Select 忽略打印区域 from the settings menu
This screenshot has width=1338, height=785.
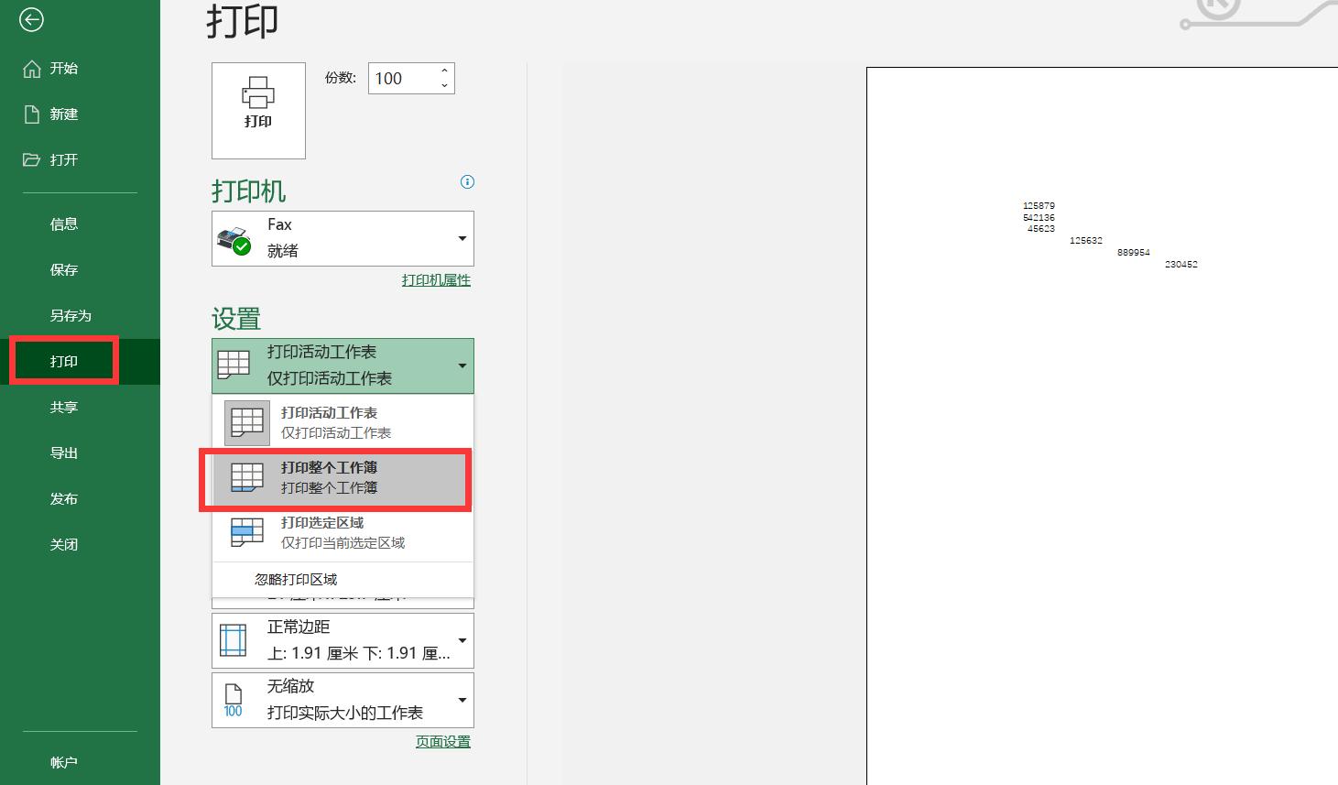(294, 579)
